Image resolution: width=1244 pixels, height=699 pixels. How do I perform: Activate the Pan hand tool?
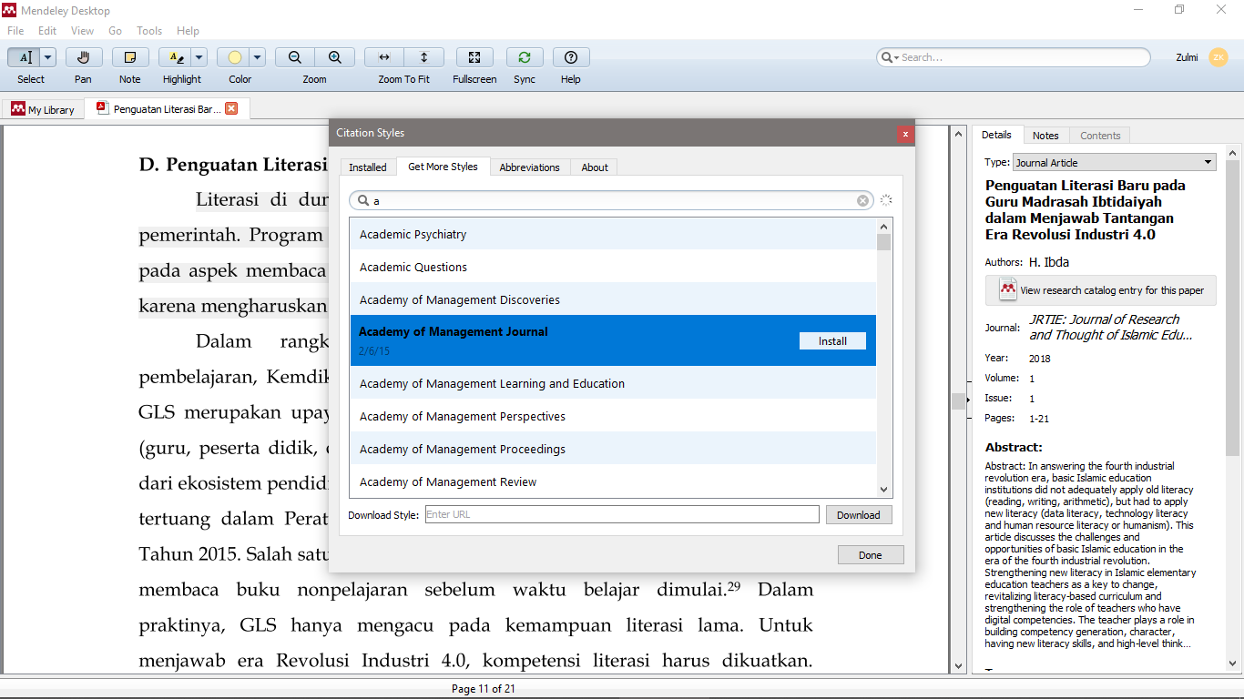[x=83, y=57]
